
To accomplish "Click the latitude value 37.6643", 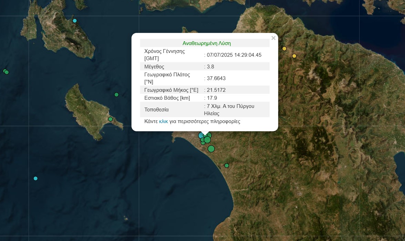I will click(x=216, y=78).
